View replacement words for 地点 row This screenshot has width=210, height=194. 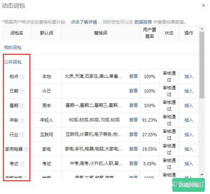coord(133,76)
